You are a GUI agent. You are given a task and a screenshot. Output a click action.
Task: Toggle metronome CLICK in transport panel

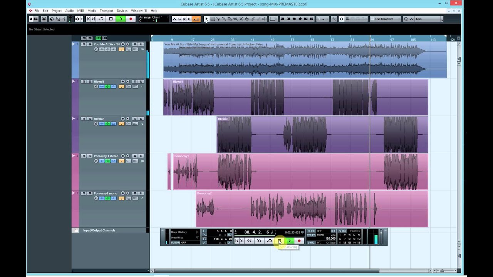point(311,231)
